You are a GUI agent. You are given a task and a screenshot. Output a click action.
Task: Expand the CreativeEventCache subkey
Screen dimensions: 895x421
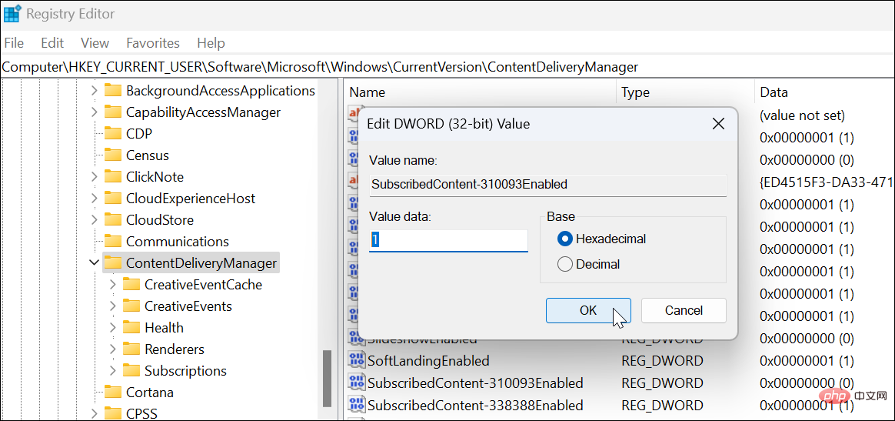tap(113, 285)
